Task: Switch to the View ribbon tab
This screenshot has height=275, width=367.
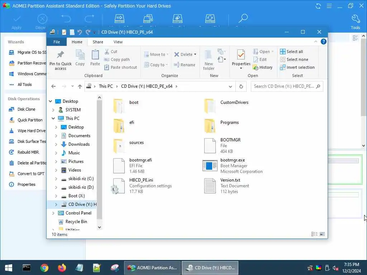Action: pos(118,42)
